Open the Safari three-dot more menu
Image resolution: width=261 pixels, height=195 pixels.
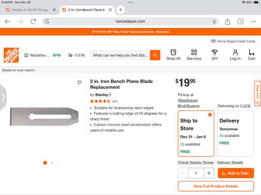(x=253, y=21)
